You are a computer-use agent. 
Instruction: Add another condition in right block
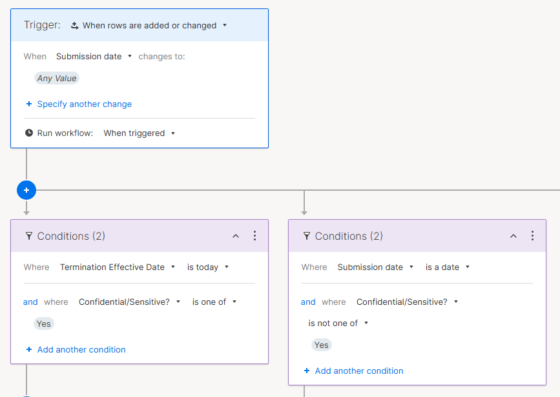tap(358, 371)
